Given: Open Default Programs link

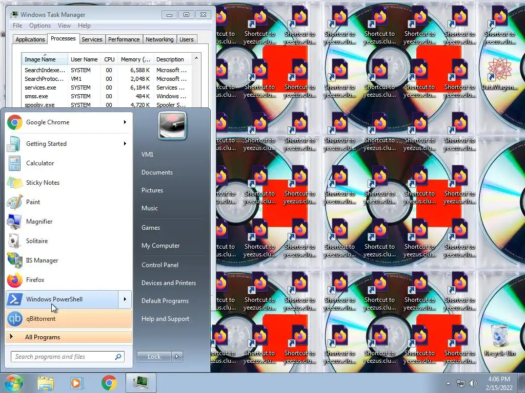Looking at the screenshot, I should click(165, 301).
